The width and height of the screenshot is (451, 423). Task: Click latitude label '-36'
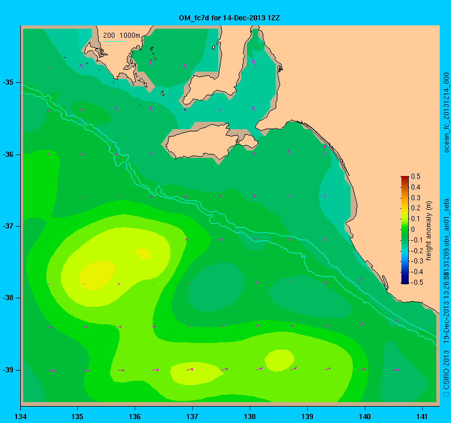pyautogui.click(x=8, y=155)
